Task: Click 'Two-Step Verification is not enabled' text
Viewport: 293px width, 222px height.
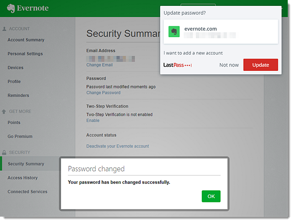Action: pyautogui.click(x=119, y=114)
